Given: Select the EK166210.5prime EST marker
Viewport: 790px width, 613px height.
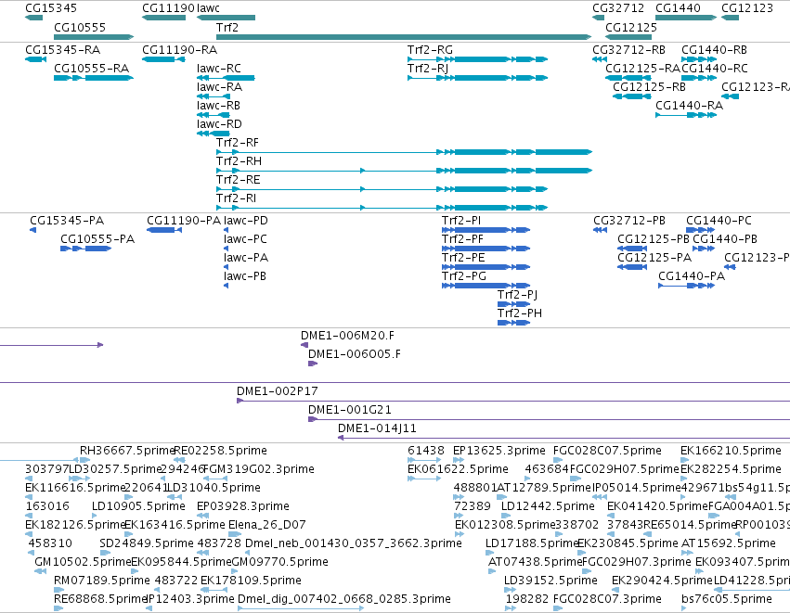Looking at the screenshot, I should (x=683, y=460).
